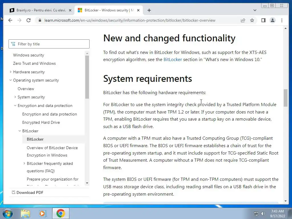Screen dimensions: 292x219
Task: Open Windows security in the sidebar
Action: [x=29, y=55]
